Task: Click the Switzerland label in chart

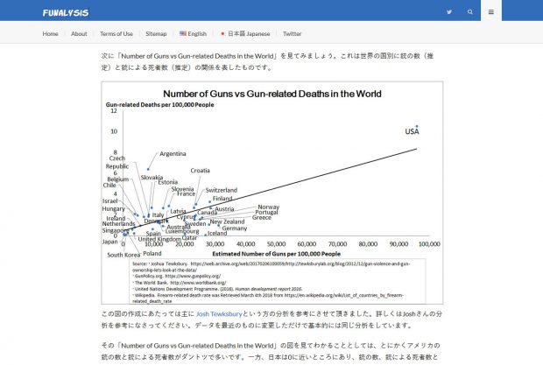Action: point(222,190)
